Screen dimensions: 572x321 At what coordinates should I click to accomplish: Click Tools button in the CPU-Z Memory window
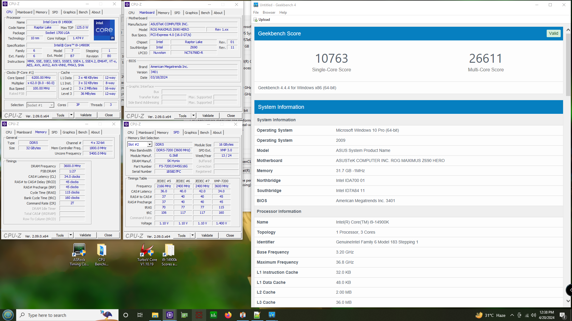click(60, 235)
